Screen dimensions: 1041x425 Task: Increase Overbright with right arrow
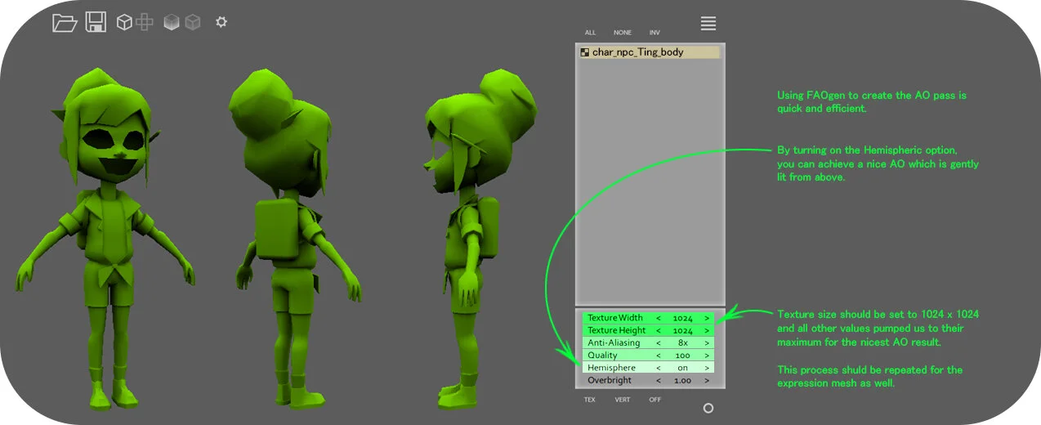707,381
